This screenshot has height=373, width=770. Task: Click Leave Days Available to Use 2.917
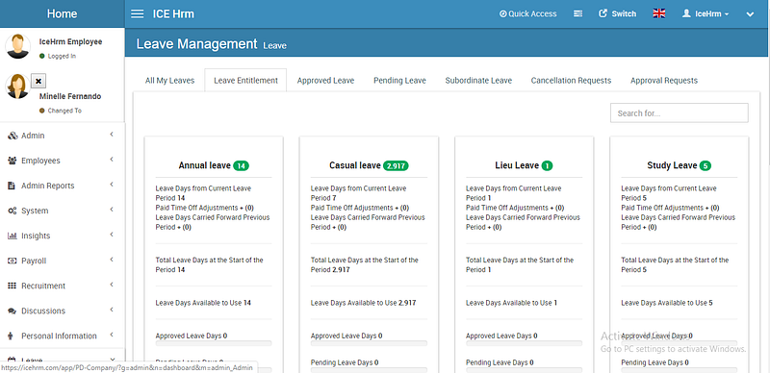point(364,304)
